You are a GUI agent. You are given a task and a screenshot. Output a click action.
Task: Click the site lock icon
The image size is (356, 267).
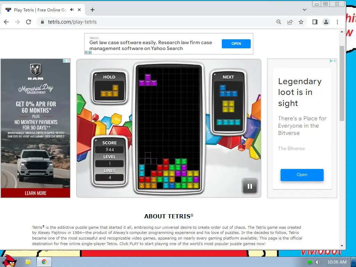tap(42, 22)
